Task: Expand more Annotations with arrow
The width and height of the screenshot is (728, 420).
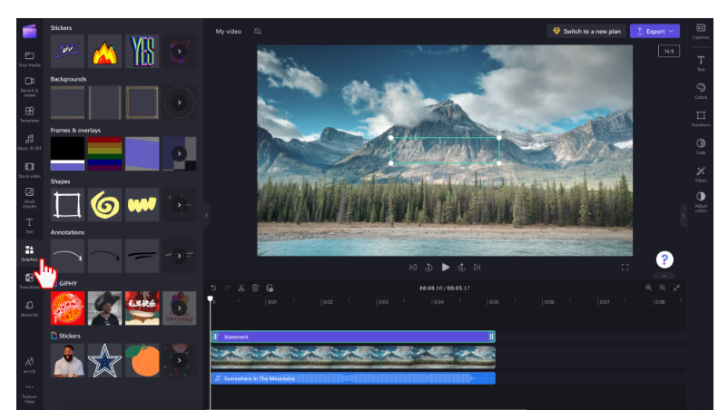Action: tap(179, 256)
